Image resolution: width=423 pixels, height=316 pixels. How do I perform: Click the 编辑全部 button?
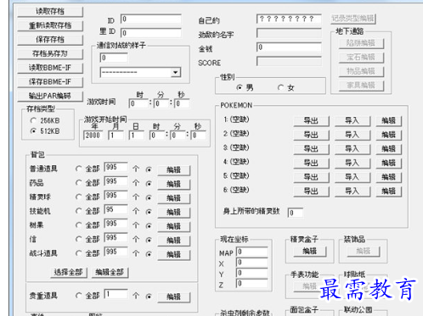(110, 273)
